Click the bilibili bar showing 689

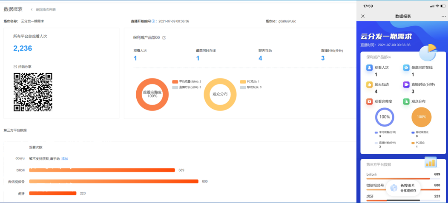(x=102, y=170)
